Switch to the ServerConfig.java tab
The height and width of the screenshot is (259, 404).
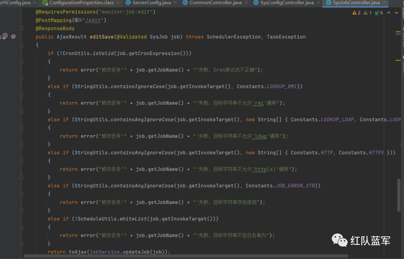151,3
